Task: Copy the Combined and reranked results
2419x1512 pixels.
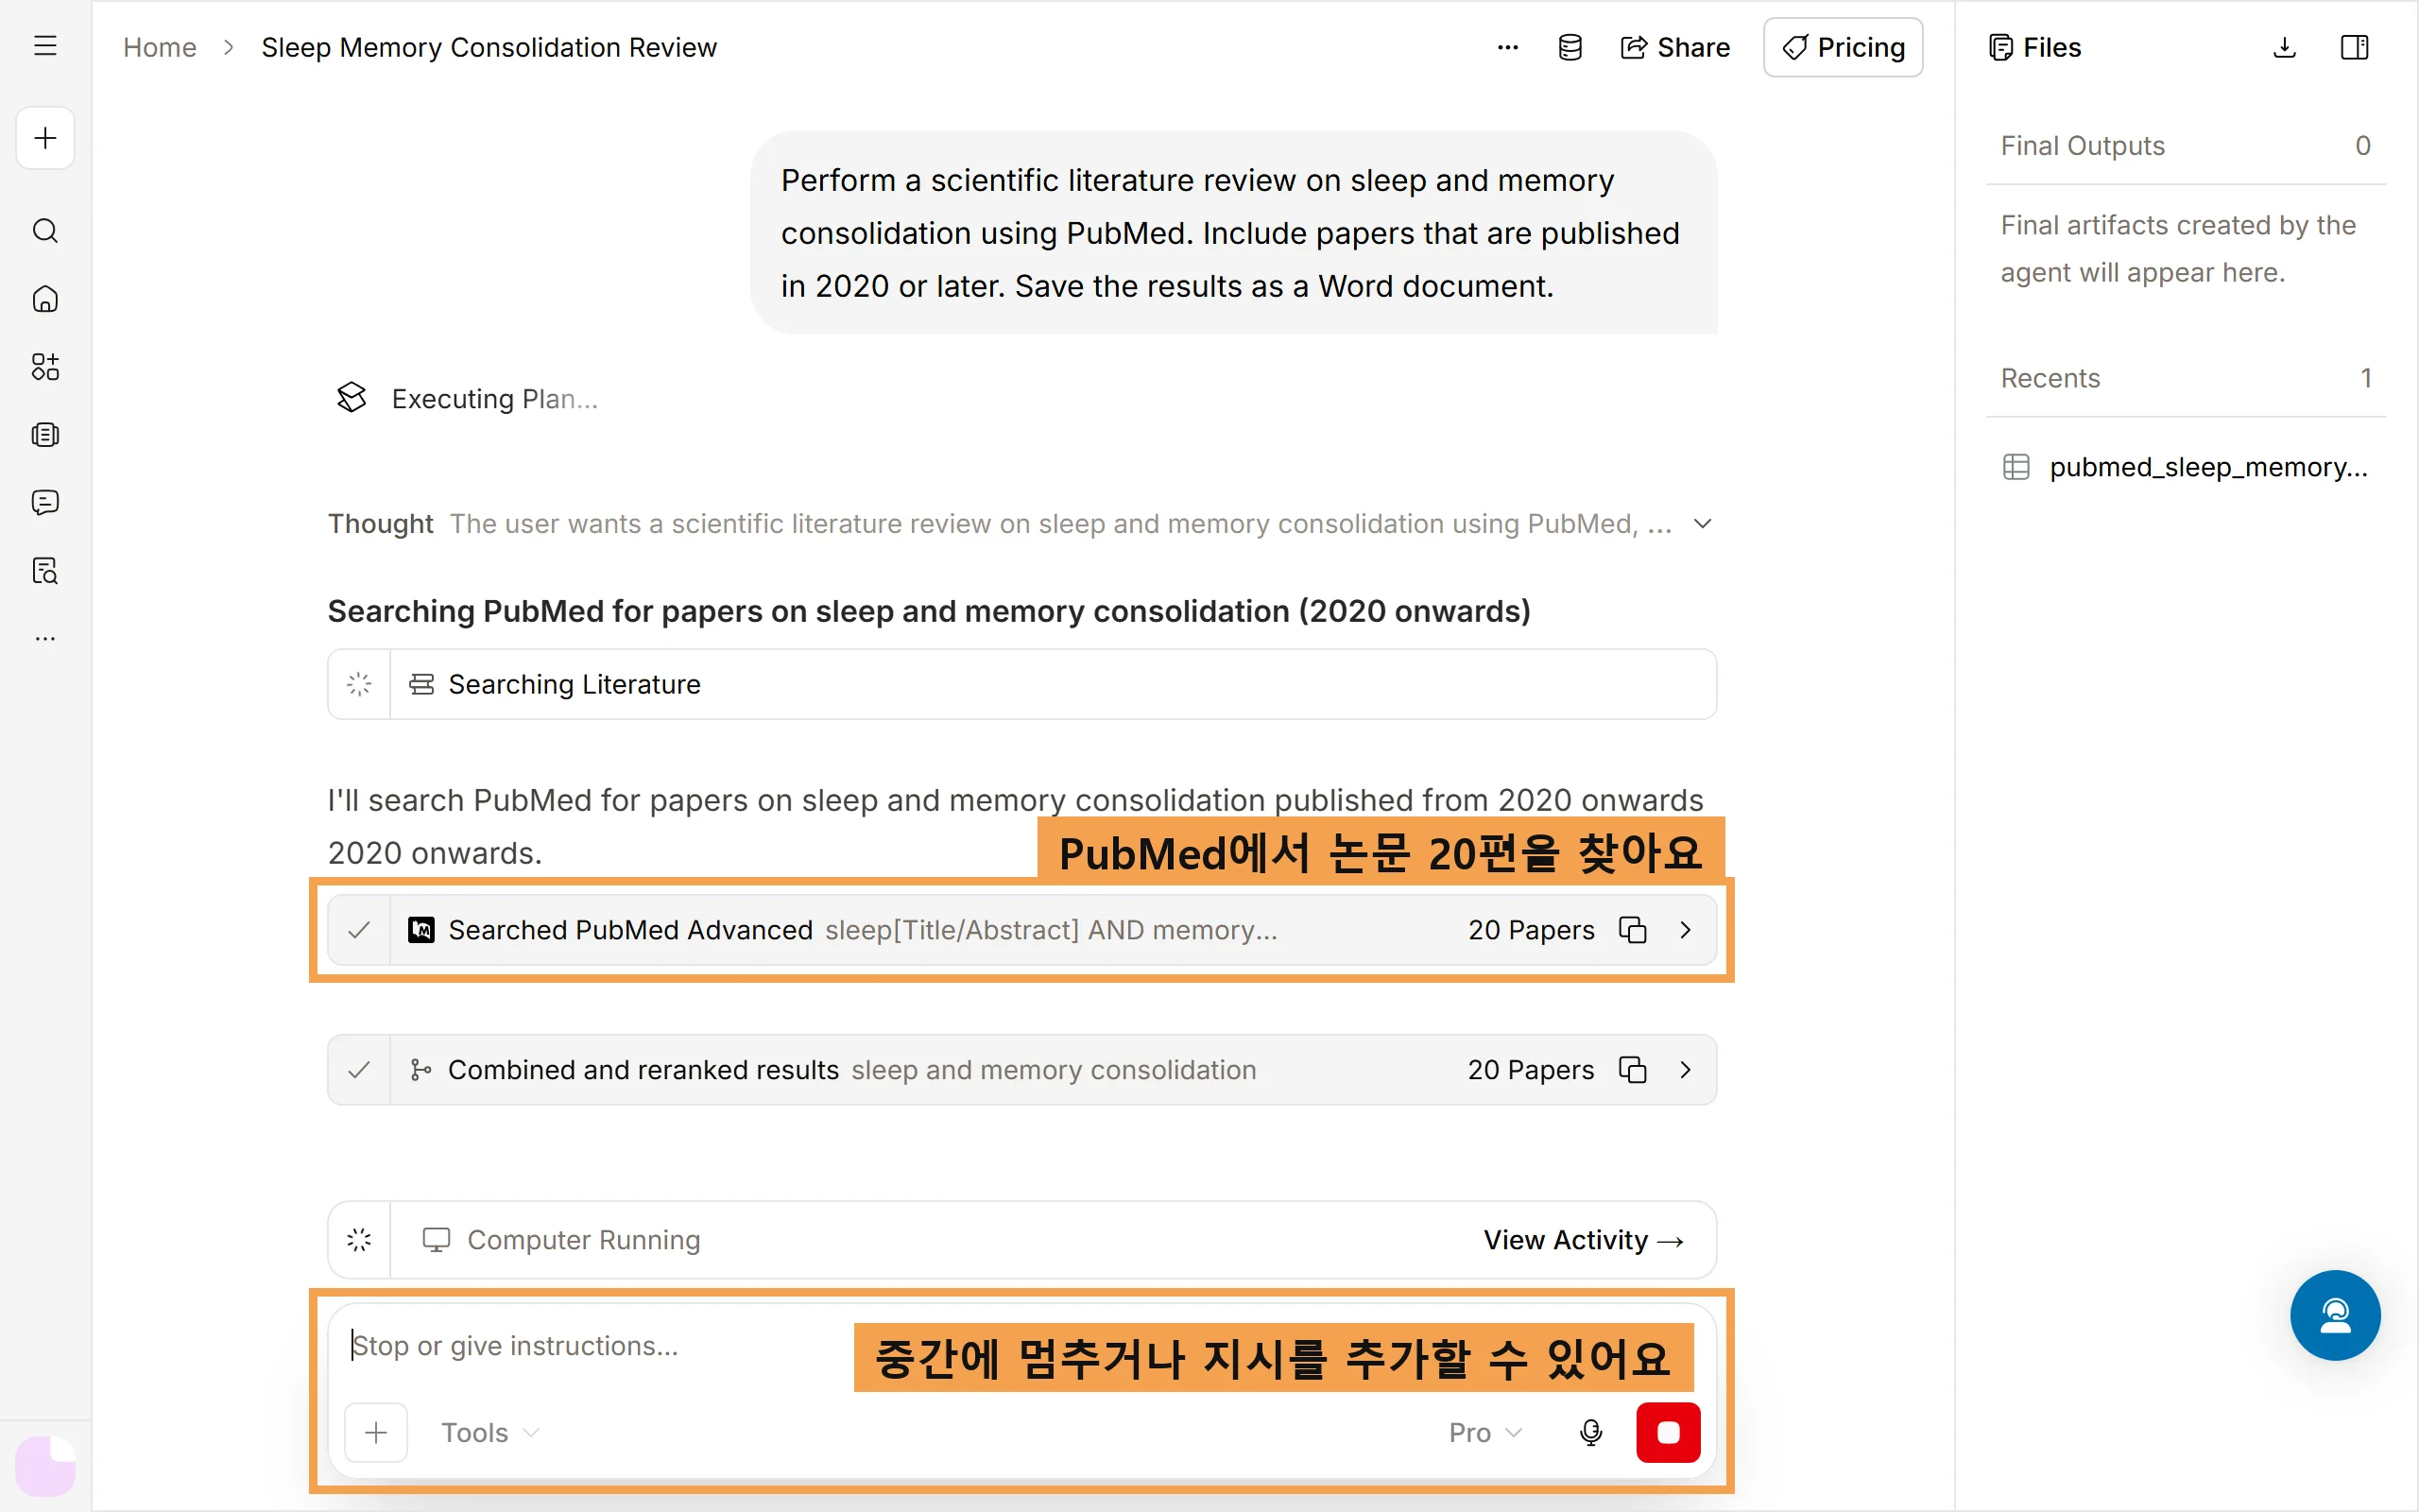Action: click(x=1631, y=1070)
